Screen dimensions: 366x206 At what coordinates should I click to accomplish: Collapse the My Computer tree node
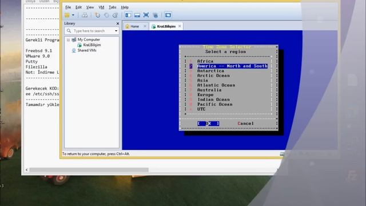pyautogui.click(x=68, y=39)
